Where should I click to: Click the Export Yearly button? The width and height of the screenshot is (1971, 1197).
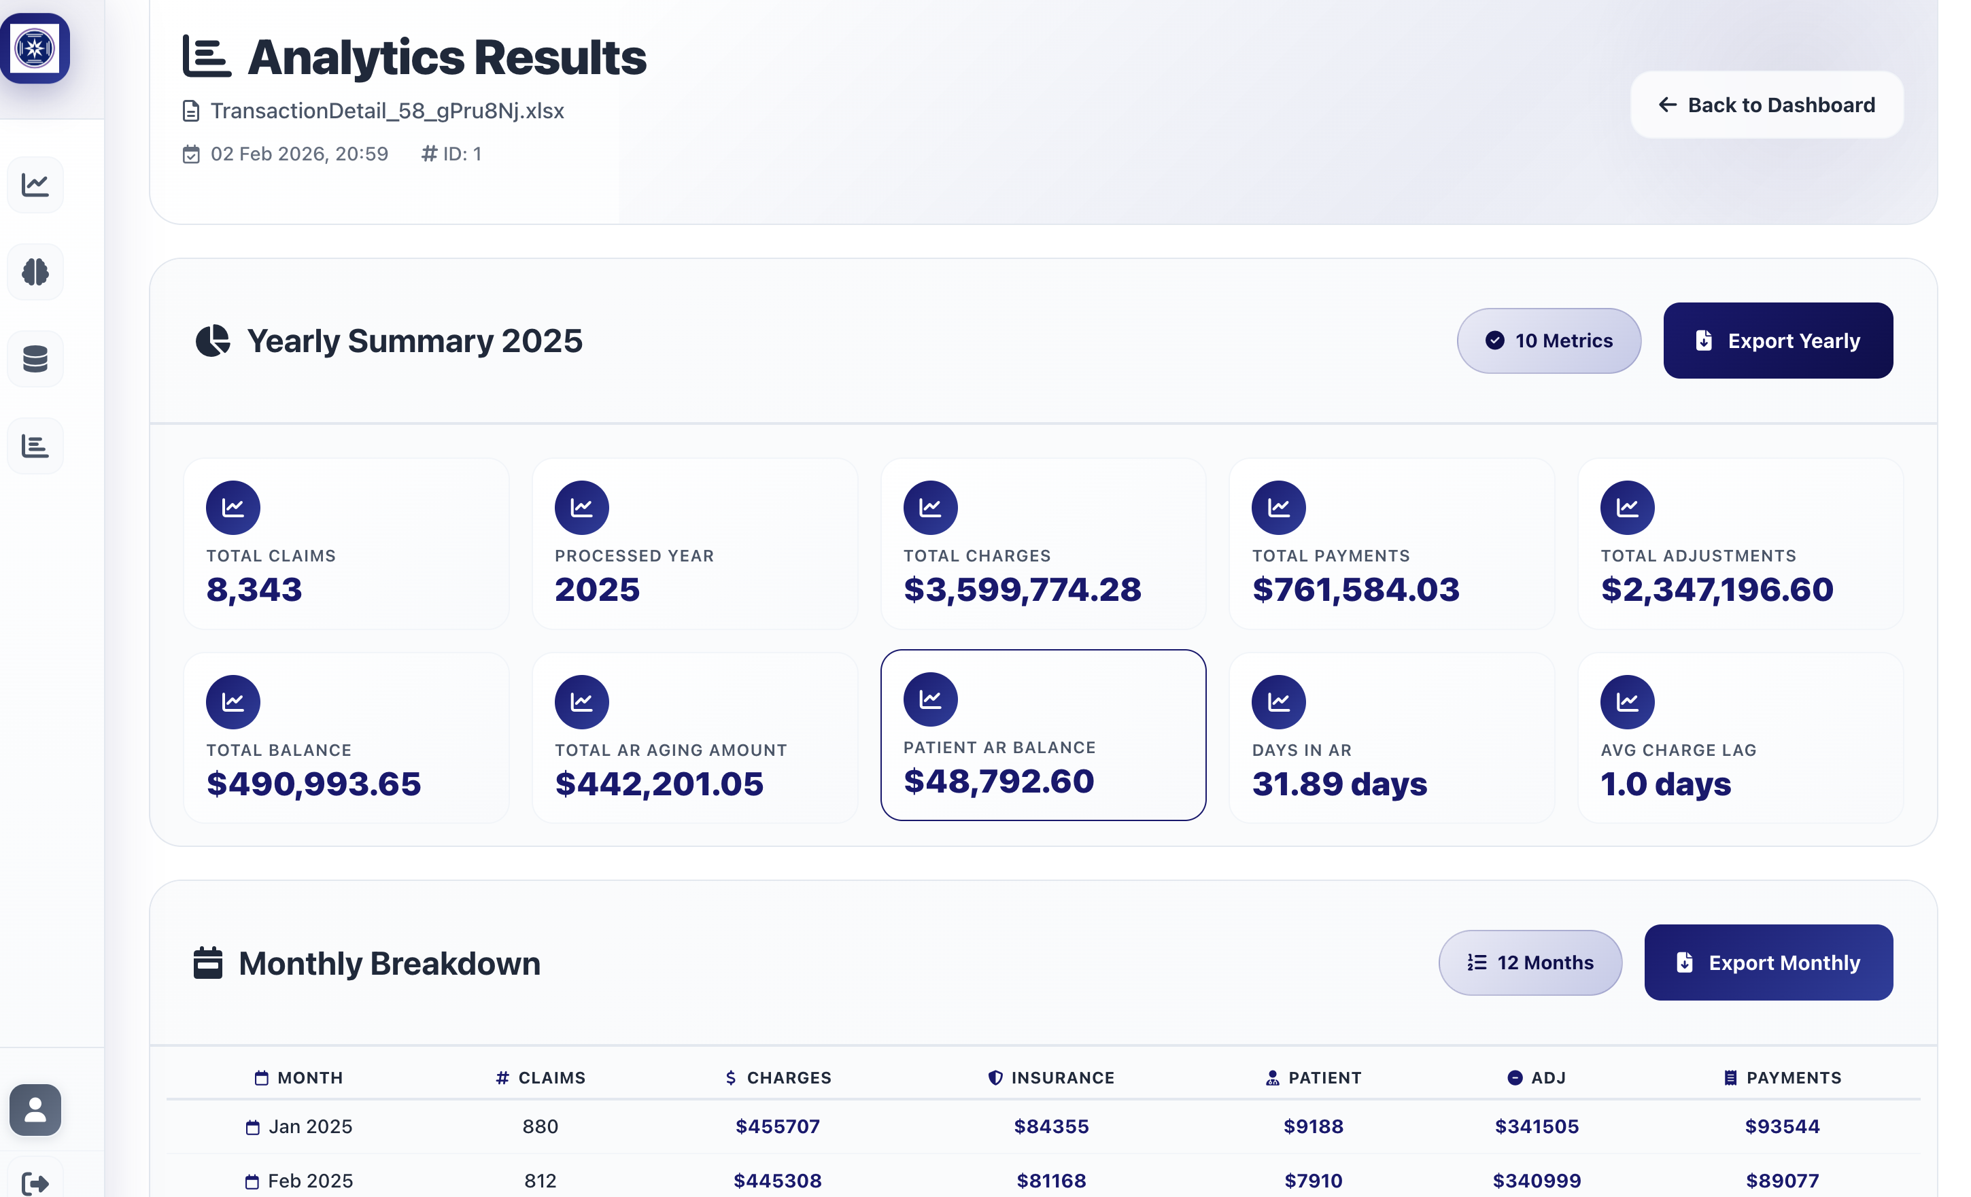coord(1777,340)
